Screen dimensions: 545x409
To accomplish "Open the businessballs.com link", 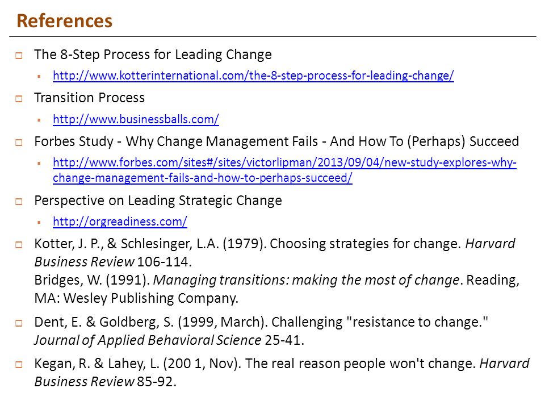I will (136, 119).
